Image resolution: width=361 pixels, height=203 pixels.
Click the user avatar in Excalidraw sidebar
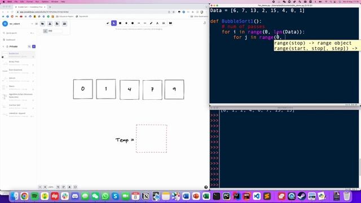(5, 24)
